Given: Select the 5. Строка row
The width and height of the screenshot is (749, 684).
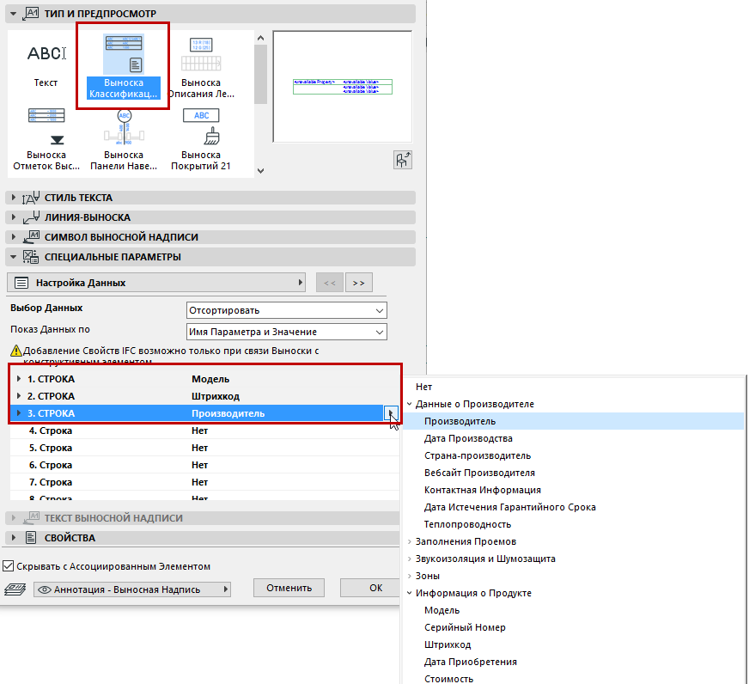Looking at the screenshot, I should click(204, 448).
